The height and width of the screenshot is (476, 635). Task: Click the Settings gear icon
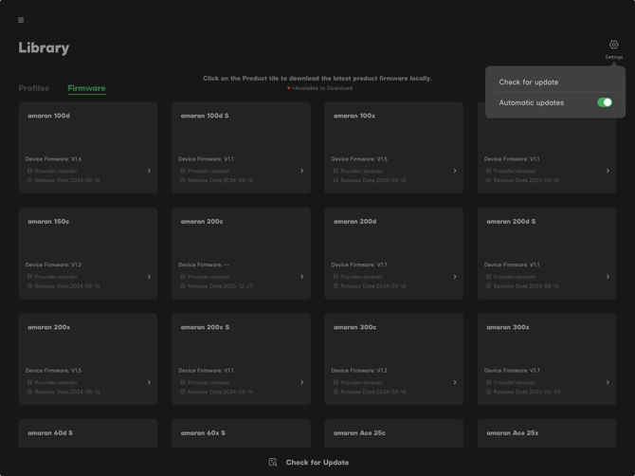pyautogui.click(x=613, y=45)
